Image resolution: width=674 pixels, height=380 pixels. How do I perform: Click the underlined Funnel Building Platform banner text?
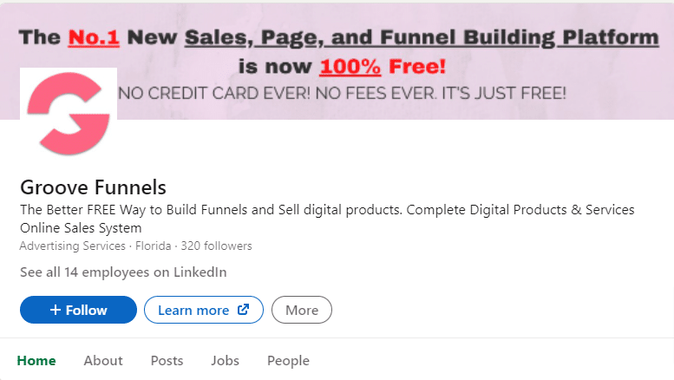coord(520,37)
